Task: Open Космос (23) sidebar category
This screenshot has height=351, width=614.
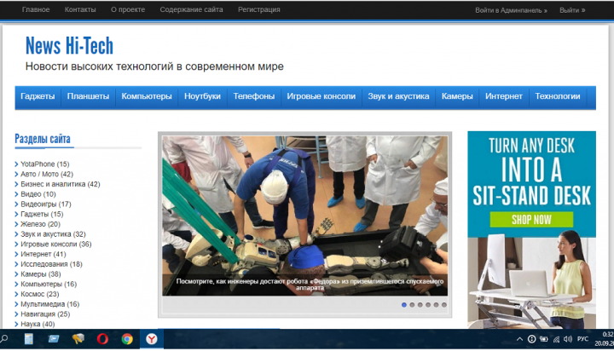Action: (39, 294)
